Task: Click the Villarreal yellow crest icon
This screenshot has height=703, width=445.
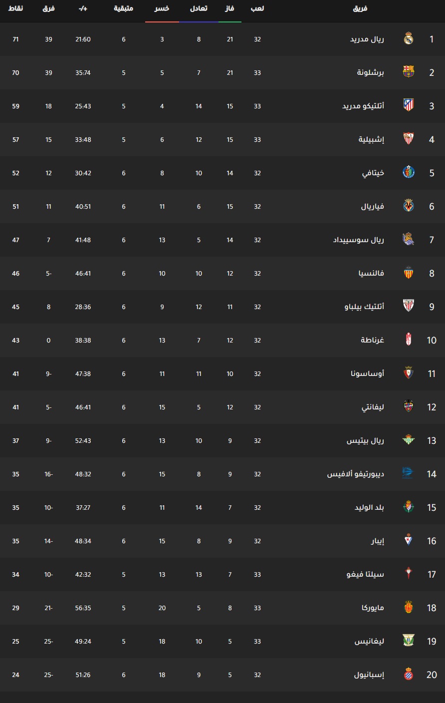Action: click(409, 206)
